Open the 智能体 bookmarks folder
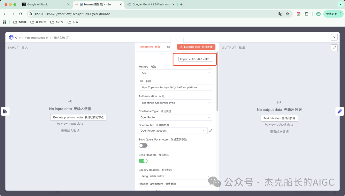The width and height of the screenshot is (345, 196). coord(20,22)
